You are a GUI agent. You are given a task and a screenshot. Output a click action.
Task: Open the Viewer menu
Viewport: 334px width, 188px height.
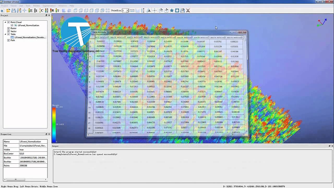point(13,6)
